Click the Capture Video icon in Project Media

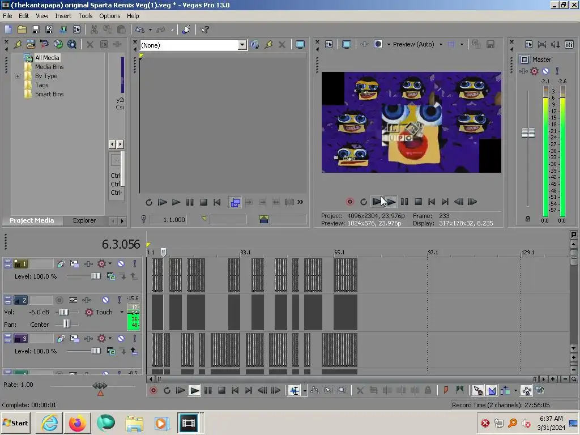[44, 44]
